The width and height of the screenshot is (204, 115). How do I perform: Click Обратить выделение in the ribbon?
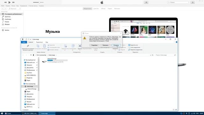(x=135, y=50)
